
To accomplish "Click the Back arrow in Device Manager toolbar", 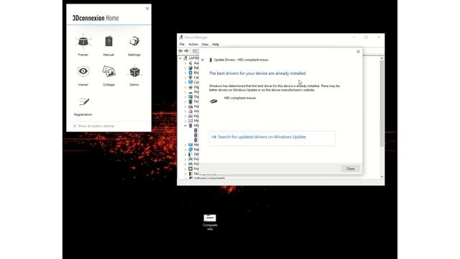I will pos(180,51).
